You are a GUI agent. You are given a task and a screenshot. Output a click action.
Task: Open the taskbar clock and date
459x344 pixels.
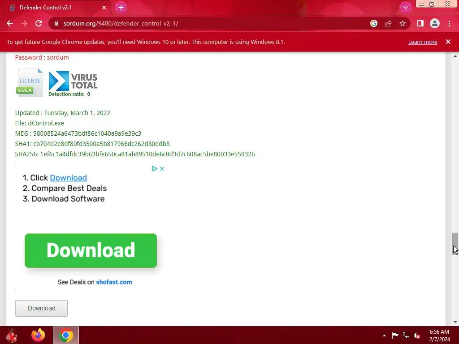(x=439, y=335)
